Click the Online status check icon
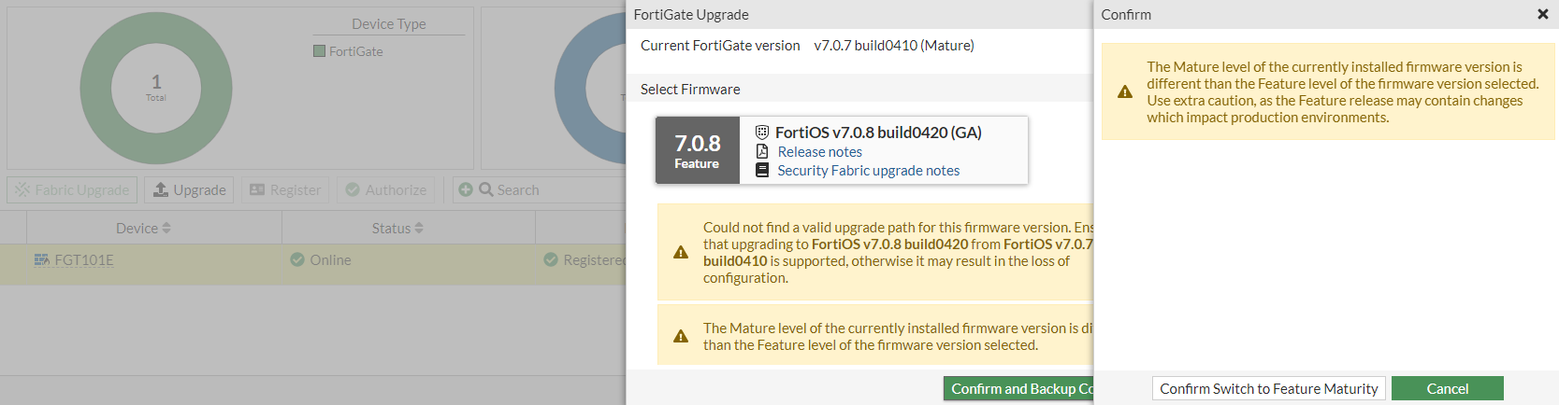Viewport: 1559px width, 405px height. click(x=297, y=260)
